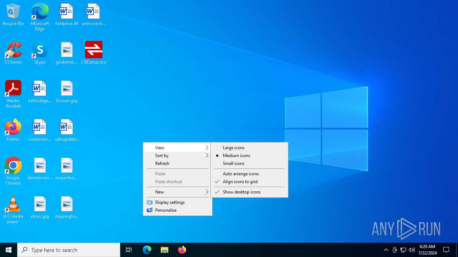Click the taskbar clock and date

[427, 250]
